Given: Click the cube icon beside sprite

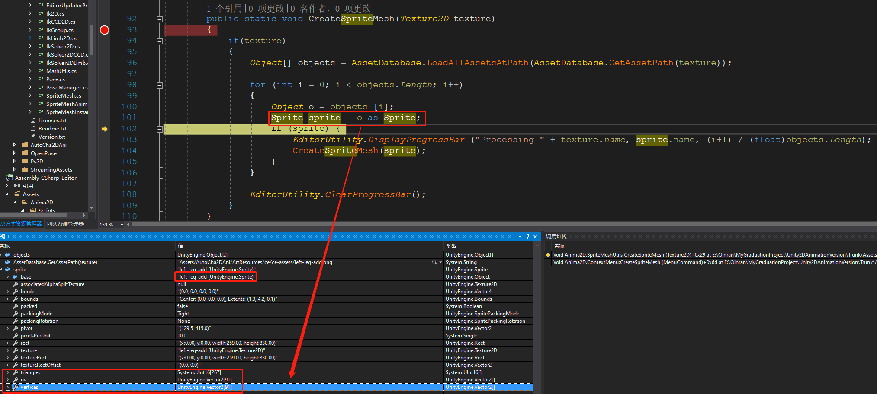Looking at the screenshot, I should point(7,270).
